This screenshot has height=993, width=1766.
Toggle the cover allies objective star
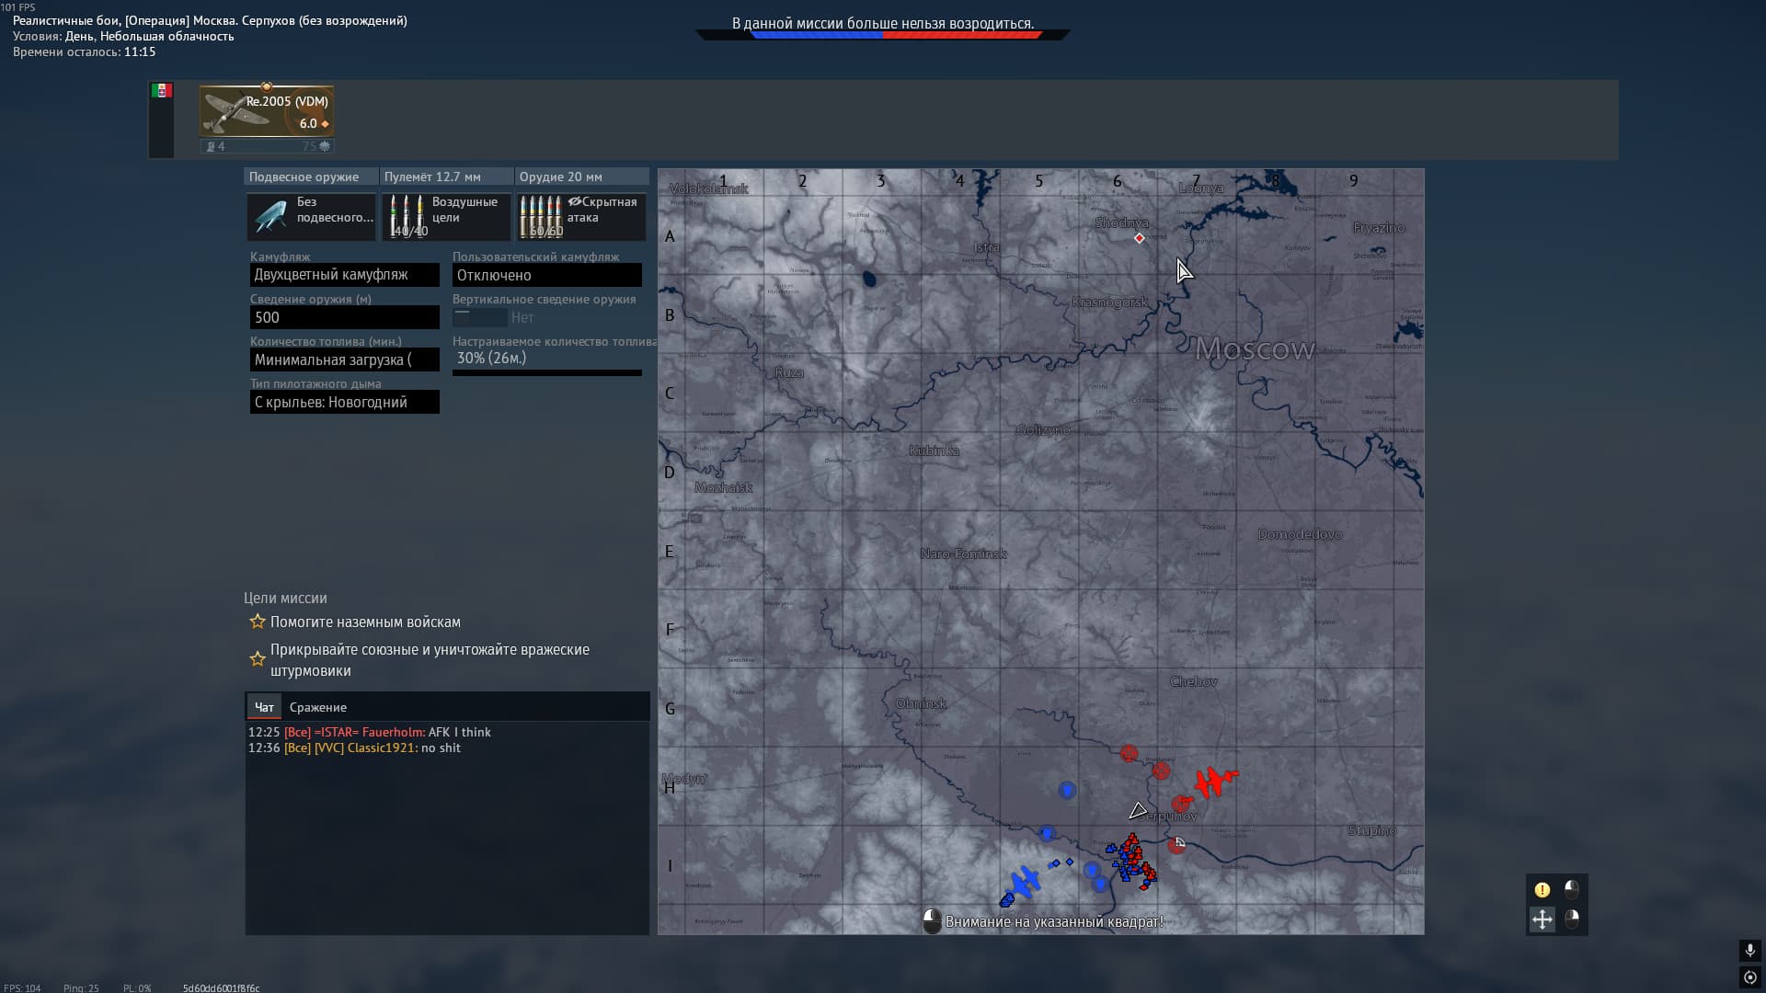(x=258, y=659)
